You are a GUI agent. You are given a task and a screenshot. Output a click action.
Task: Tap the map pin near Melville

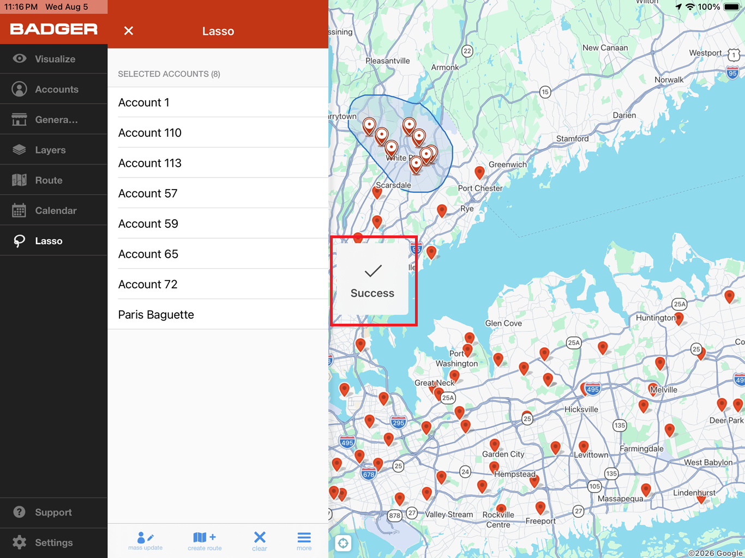653,389
